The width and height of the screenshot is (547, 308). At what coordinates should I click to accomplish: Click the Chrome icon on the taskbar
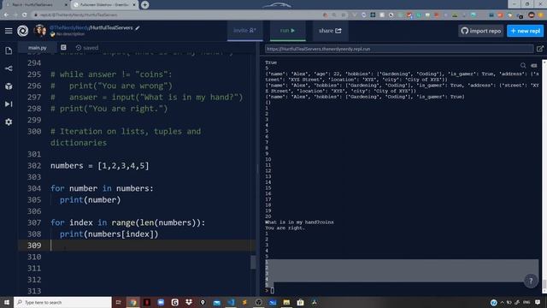click(133, 302)
